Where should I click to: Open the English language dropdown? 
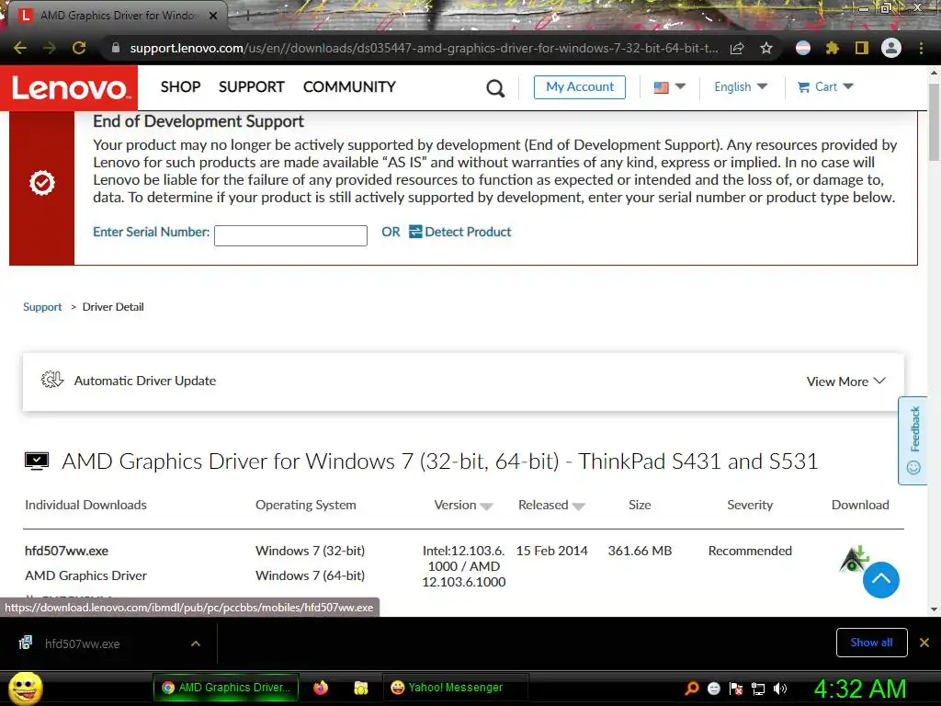click(x=741, y=87)
